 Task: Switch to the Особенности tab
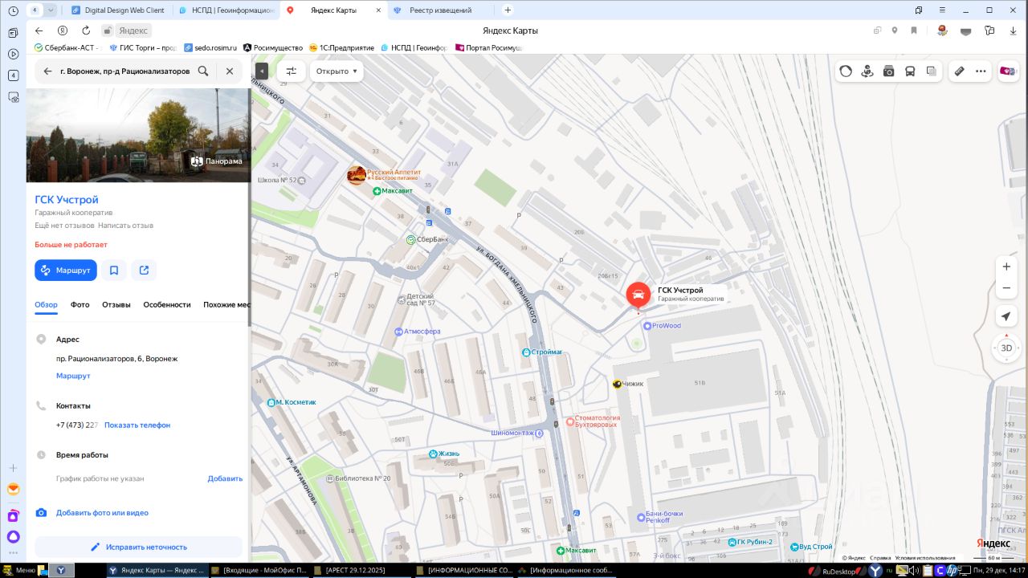pos(167,305)
